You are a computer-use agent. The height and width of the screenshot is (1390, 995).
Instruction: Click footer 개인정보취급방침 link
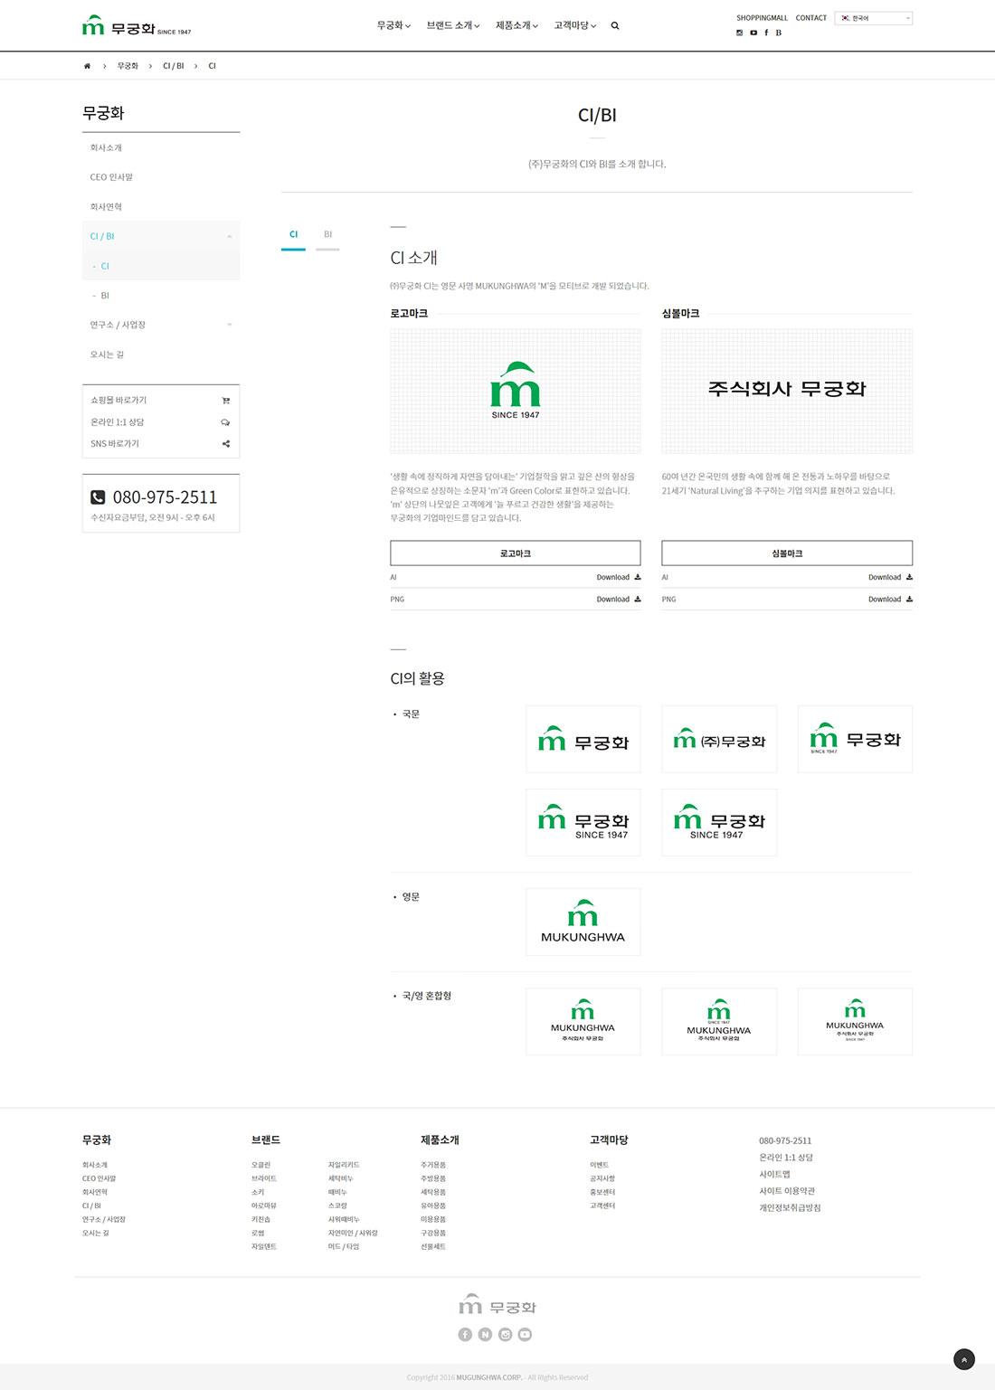coord(790,1207)
